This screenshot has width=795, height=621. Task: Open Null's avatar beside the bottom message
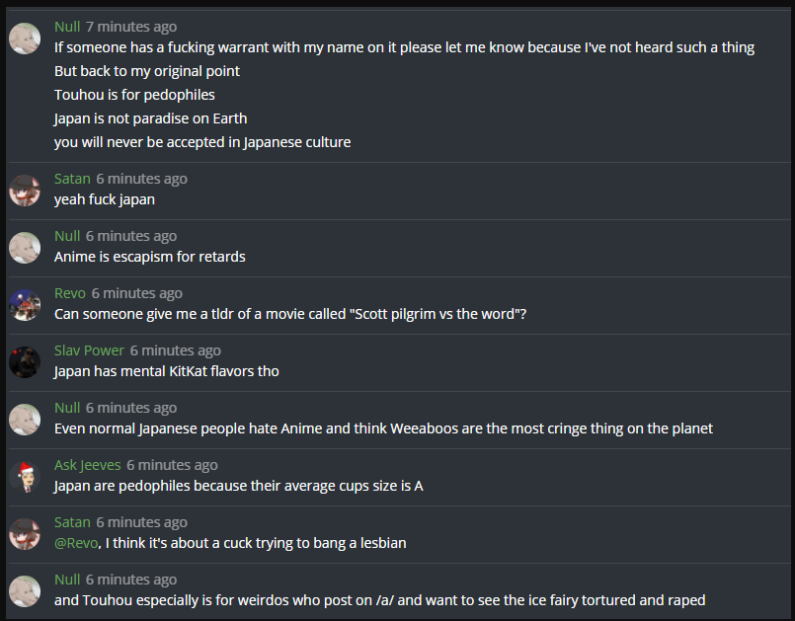coord(25,590)
